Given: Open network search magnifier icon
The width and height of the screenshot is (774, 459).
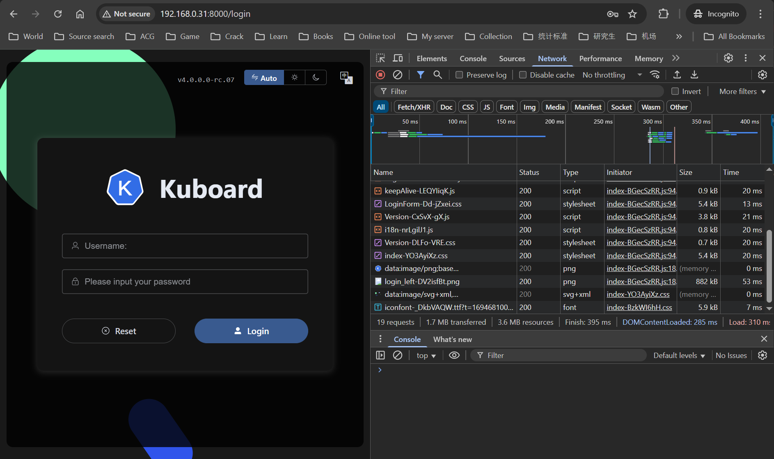Looking at the screenshot, I should pyautogui.click(x=438, y=75).
